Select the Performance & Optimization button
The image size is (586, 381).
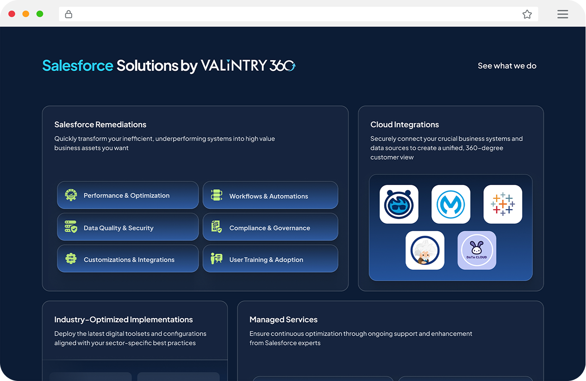pos(128,195)
